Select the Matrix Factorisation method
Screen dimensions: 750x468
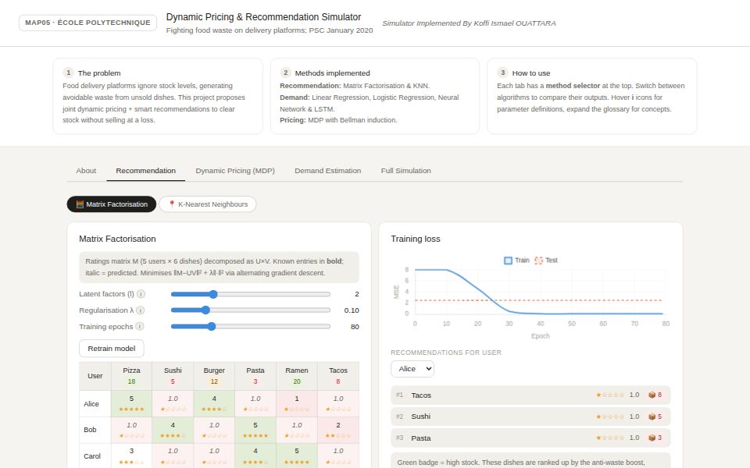(112, 204)
